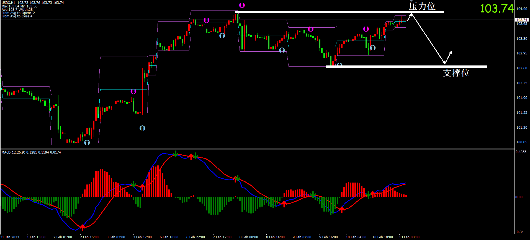This screenshot has width=530, height=240.
Task: Click the blue up arrow at the chart's lowest low
Action: (x=87, y=143)
